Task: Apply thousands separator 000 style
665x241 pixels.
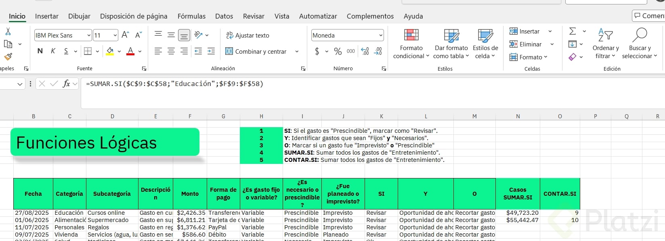Action: [x=351, y=51]
